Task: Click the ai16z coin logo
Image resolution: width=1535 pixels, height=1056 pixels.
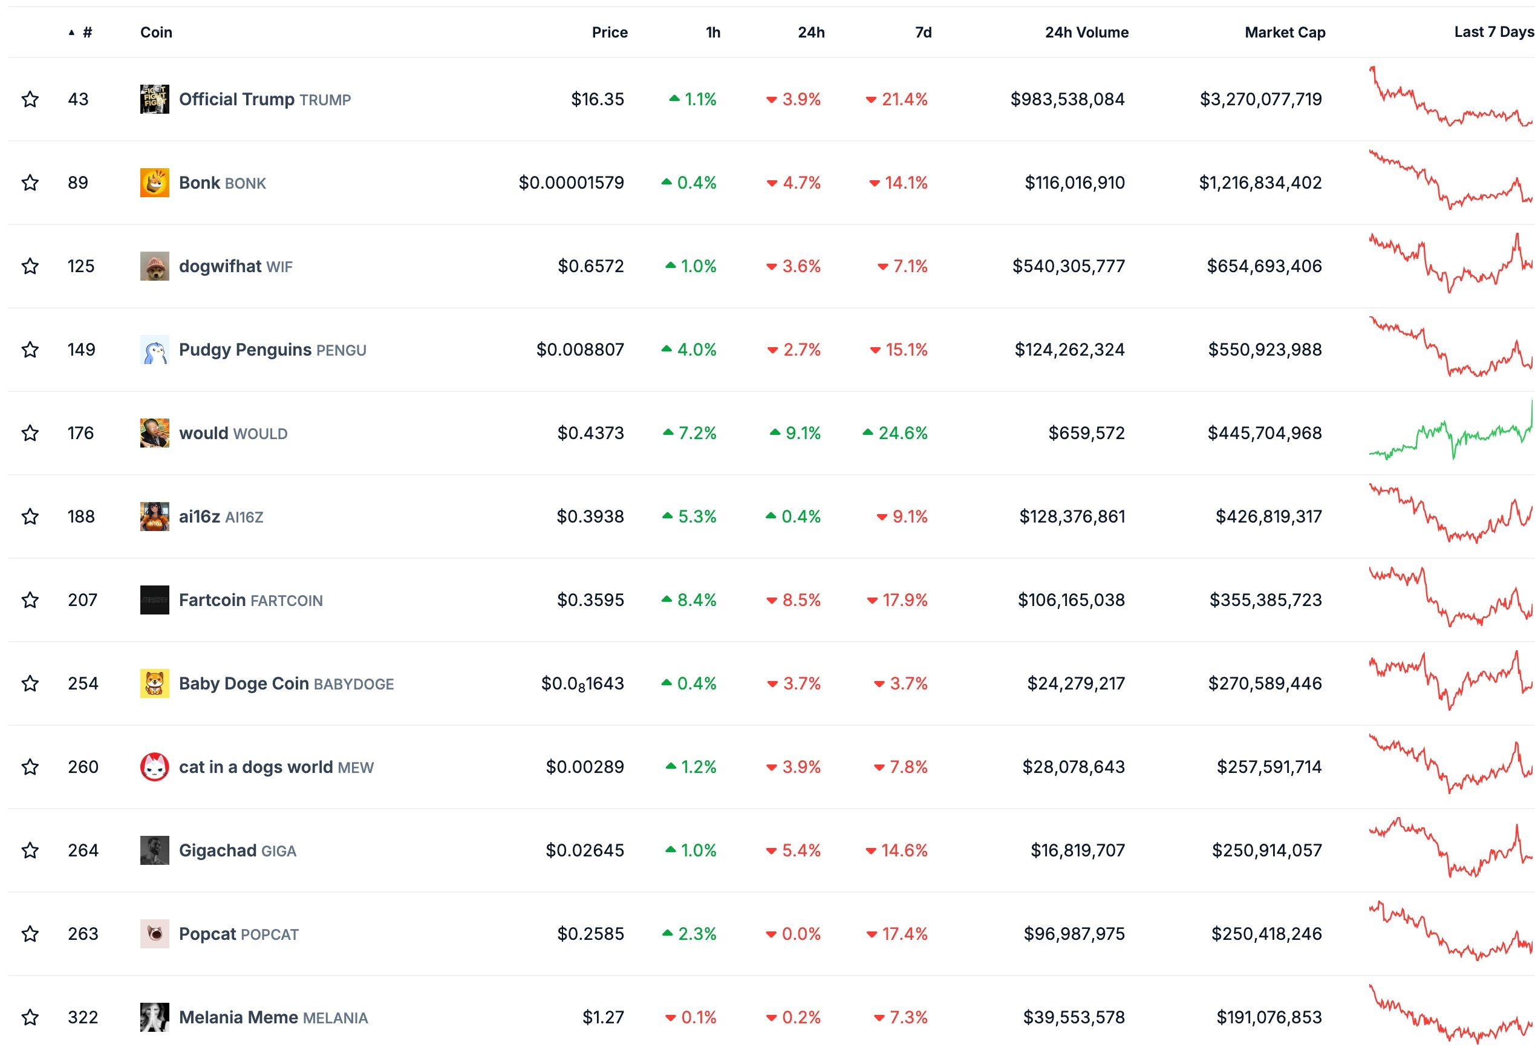Action: pyautogui.click(x=154, y=516)
